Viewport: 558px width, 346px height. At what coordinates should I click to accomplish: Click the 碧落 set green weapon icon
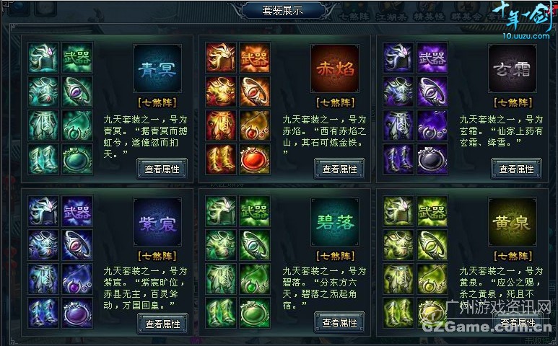point(255,211)
